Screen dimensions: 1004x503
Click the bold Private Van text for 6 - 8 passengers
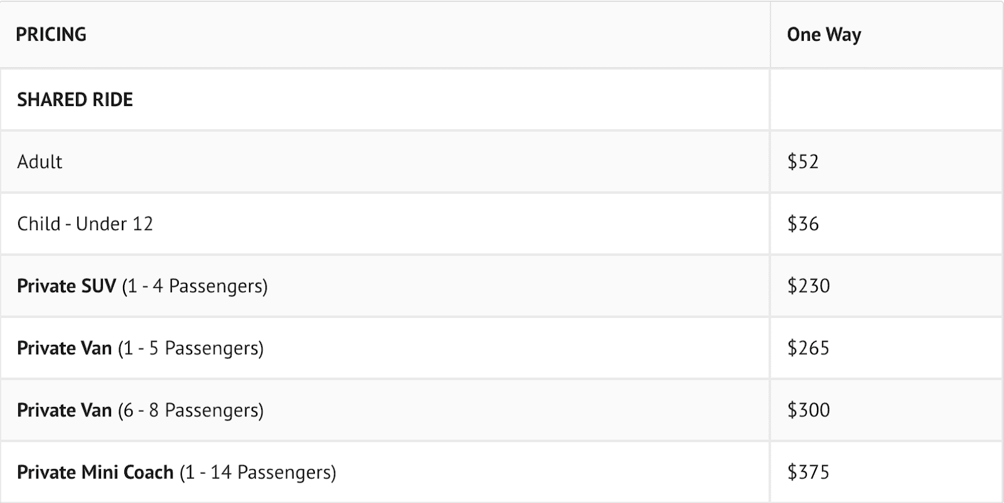tap(64, 410)
